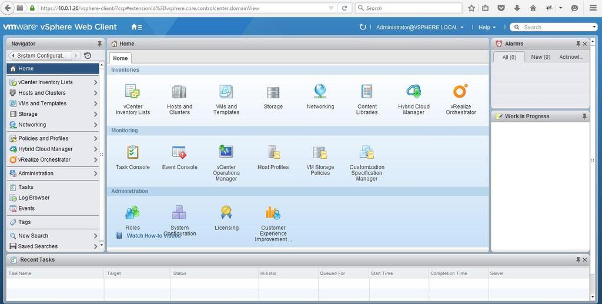Screen dimensions: 602x304
Task: Expand Administration navigator arrow
Action: (96, 173)
